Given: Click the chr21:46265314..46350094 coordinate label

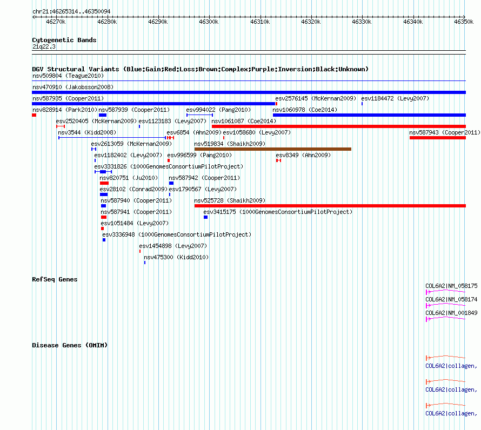Looking at the screenshot, I should point(71,11).
